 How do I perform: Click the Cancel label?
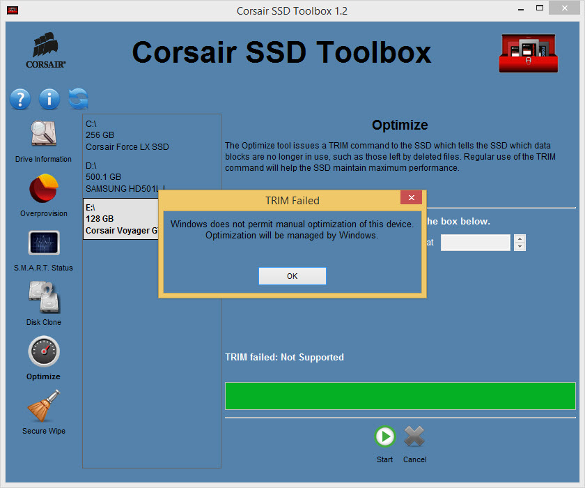click(x=414, y=459)
